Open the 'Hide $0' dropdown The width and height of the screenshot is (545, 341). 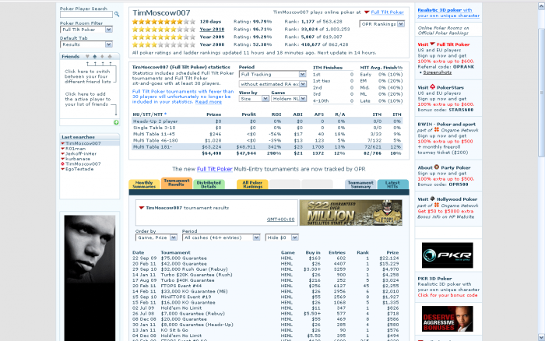tap(282, 237)
